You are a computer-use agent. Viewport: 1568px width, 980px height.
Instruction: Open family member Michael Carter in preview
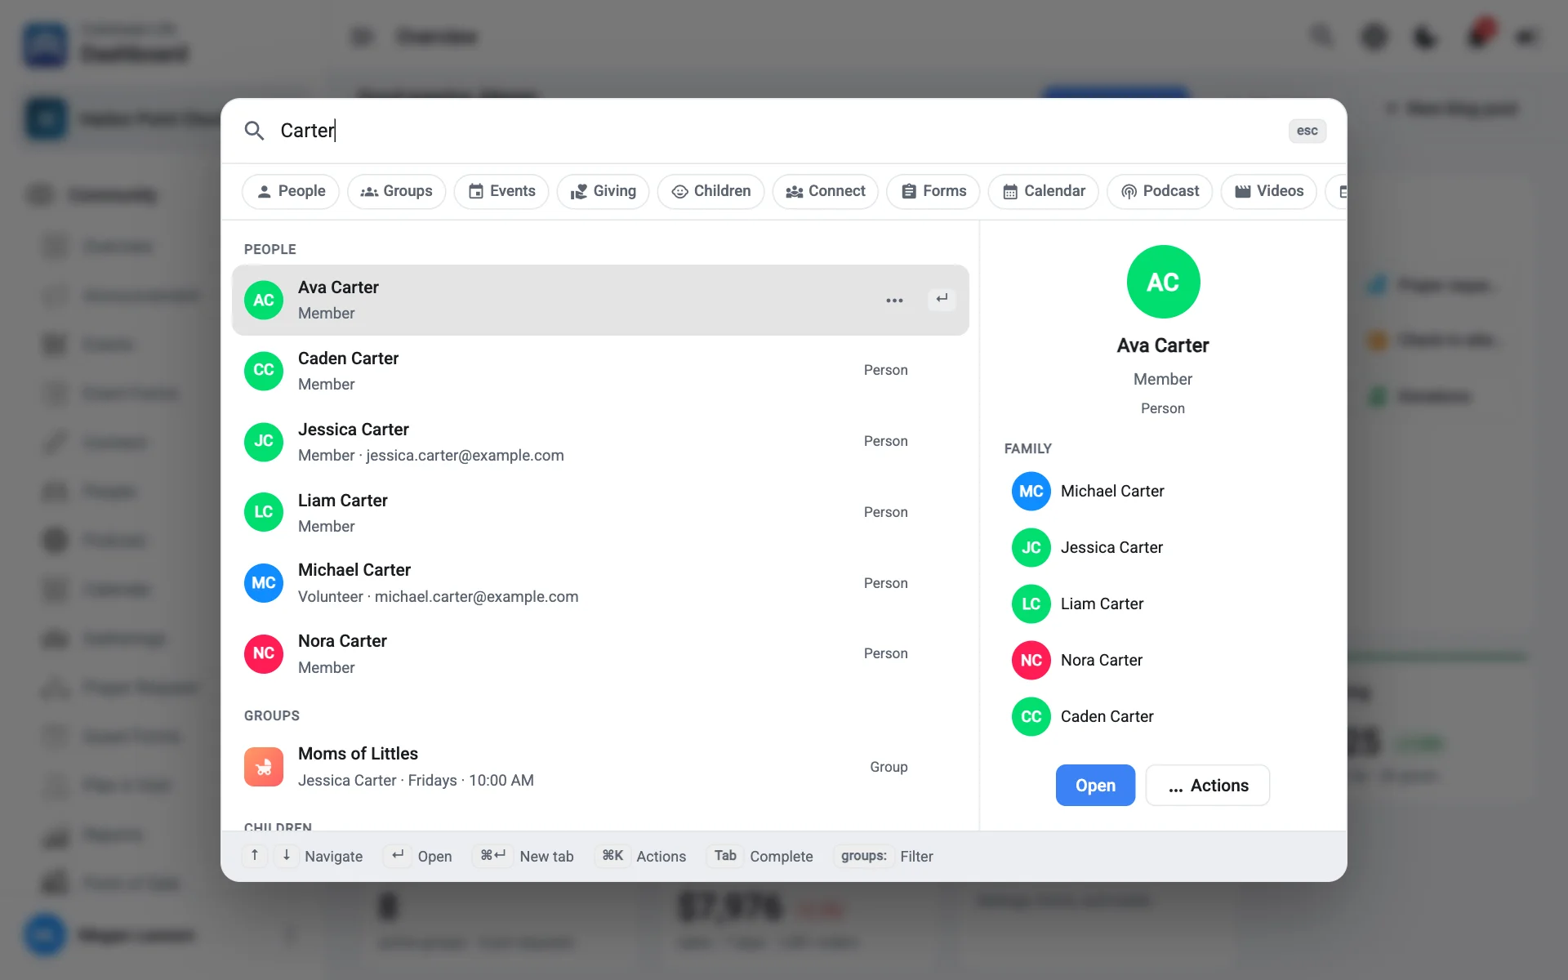(x=1163, y=491)
